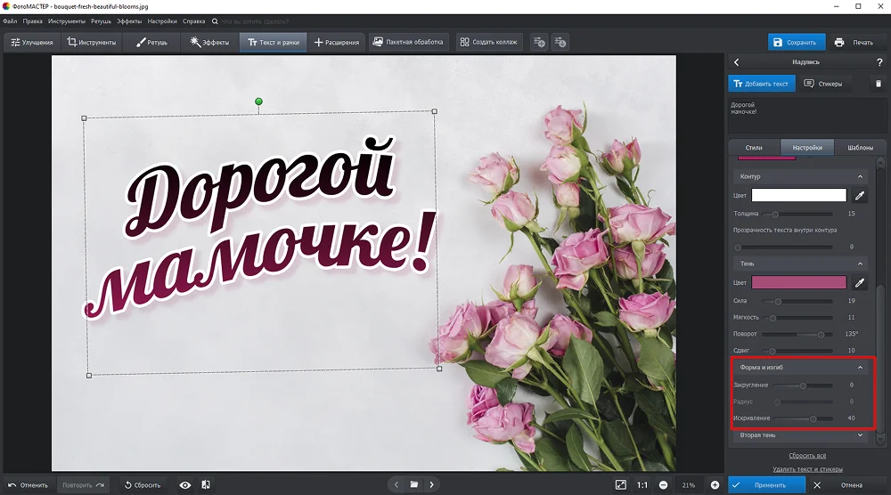
Task: Open the Правка menu
Action: click(x=32, y=21)
